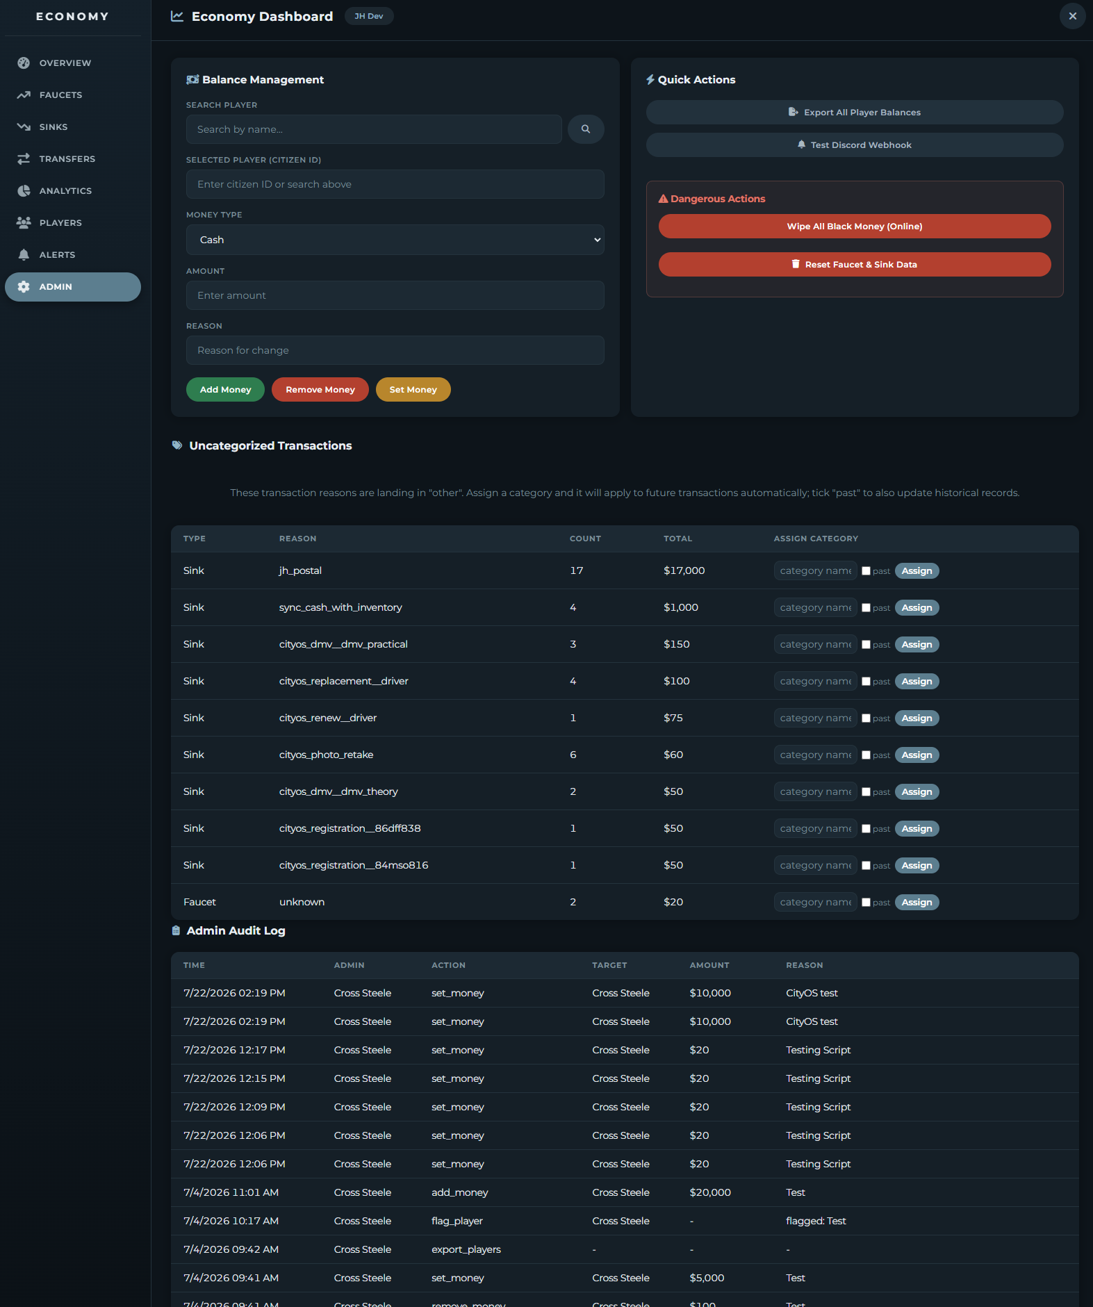The height and width of the screenshot is (1307, 1093).
Task: Click the Sinks trending-down icon
Action: pos(24,127)
